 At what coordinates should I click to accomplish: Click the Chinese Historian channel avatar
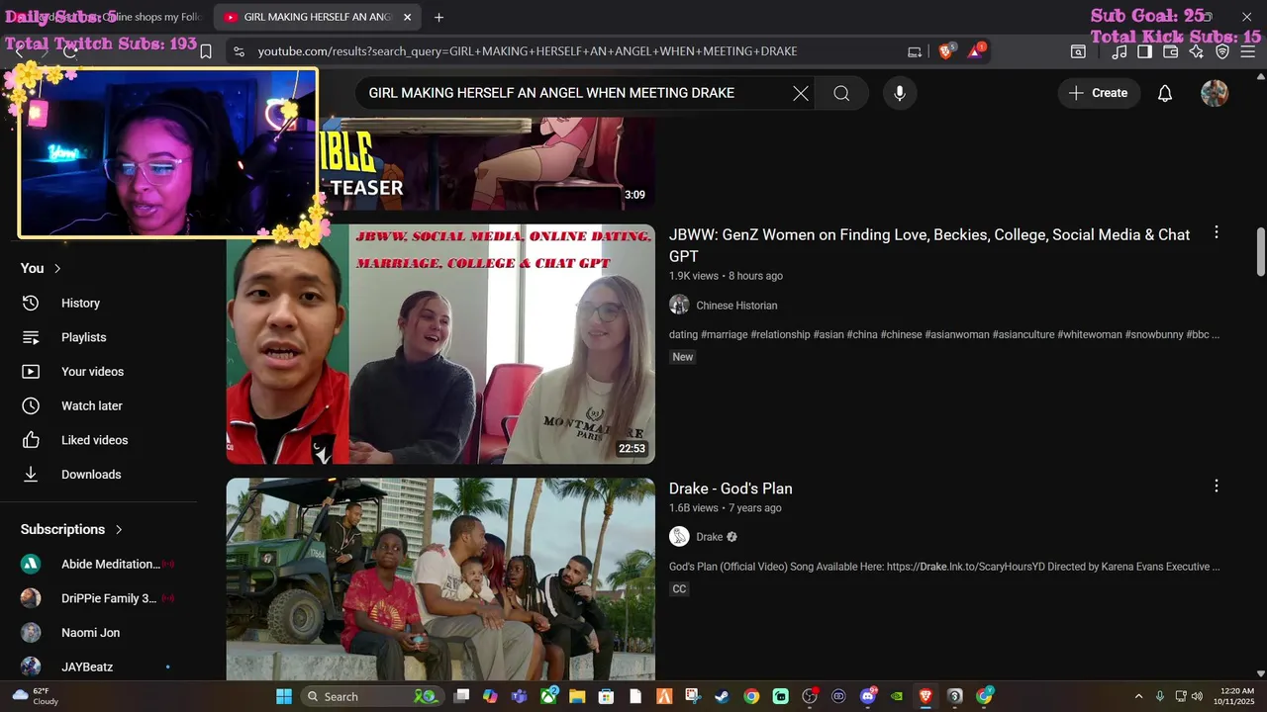point(679,305)
